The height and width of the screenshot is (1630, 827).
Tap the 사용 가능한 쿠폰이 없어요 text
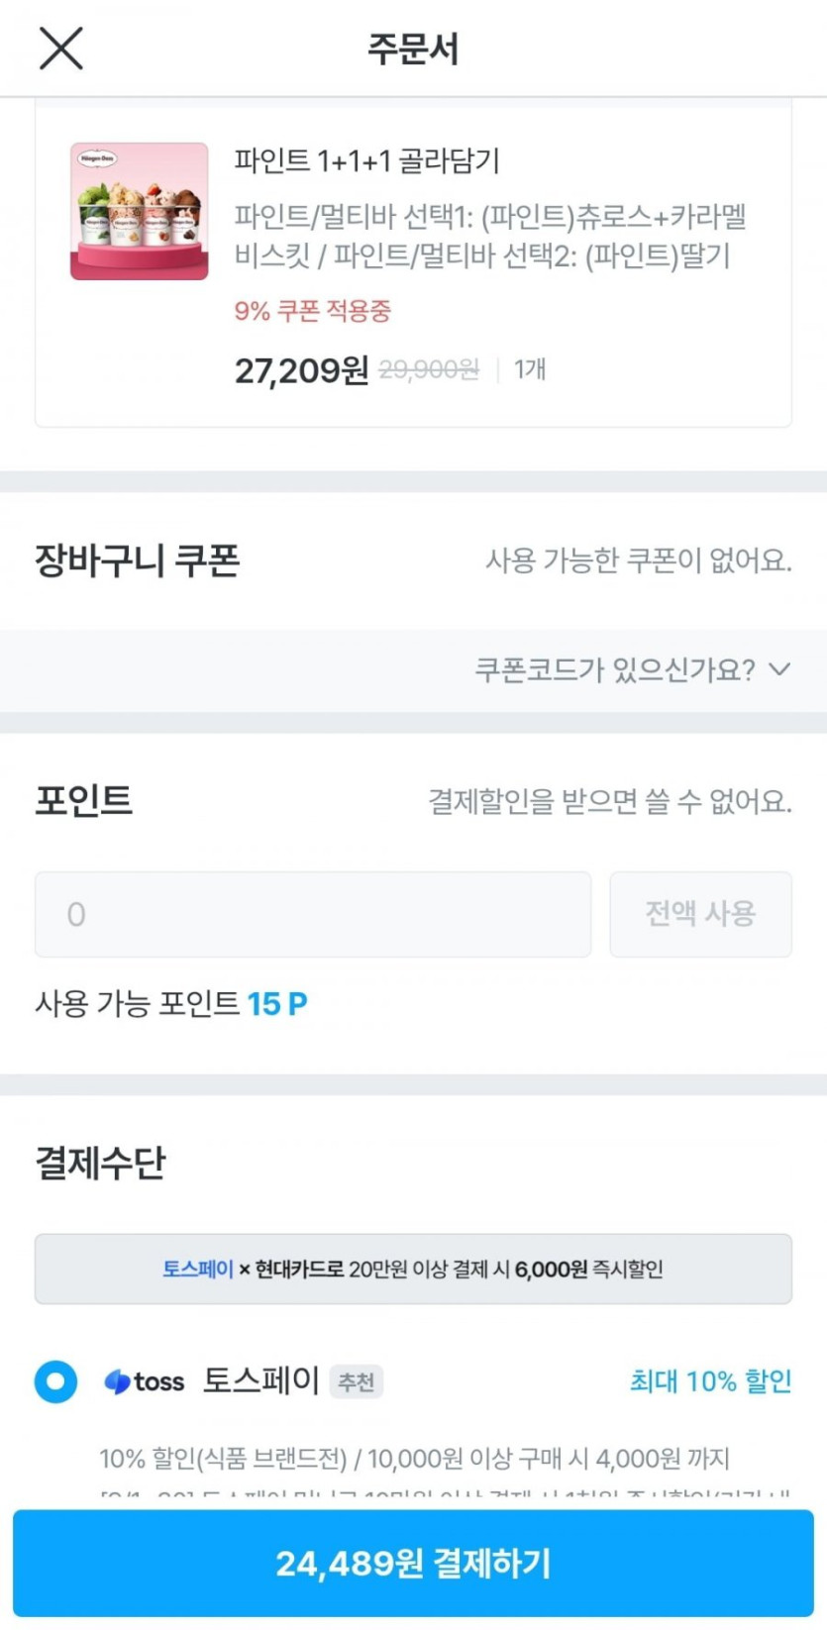point(638,560)
